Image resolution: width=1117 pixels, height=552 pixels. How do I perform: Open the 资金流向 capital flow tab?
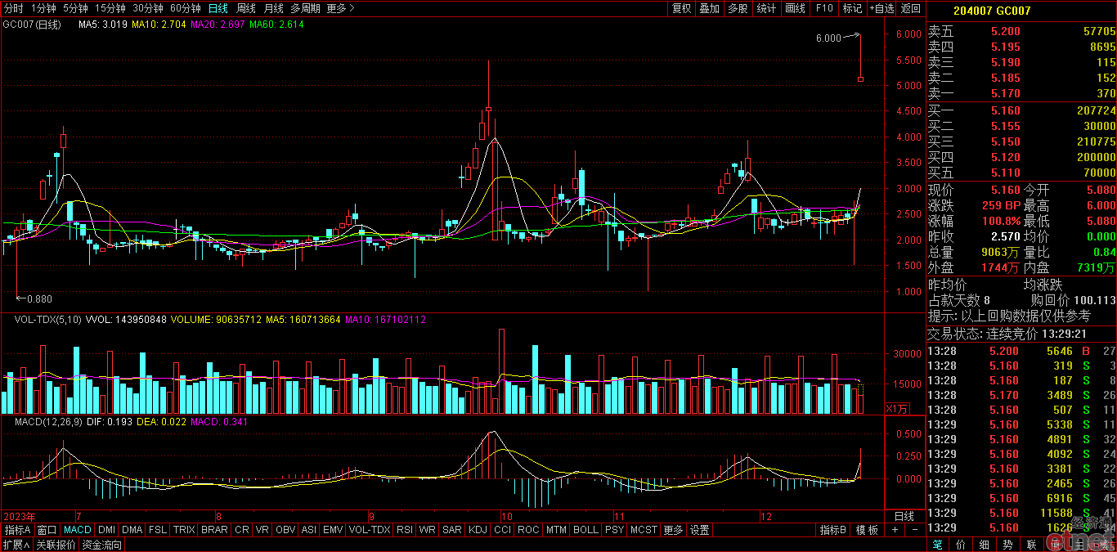[101, 545]
